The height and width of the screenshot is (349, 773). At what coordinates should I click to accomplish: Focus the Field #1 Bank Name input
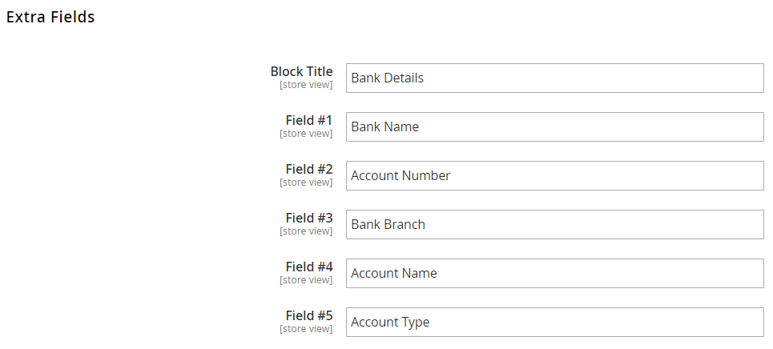tap(554, 127)
